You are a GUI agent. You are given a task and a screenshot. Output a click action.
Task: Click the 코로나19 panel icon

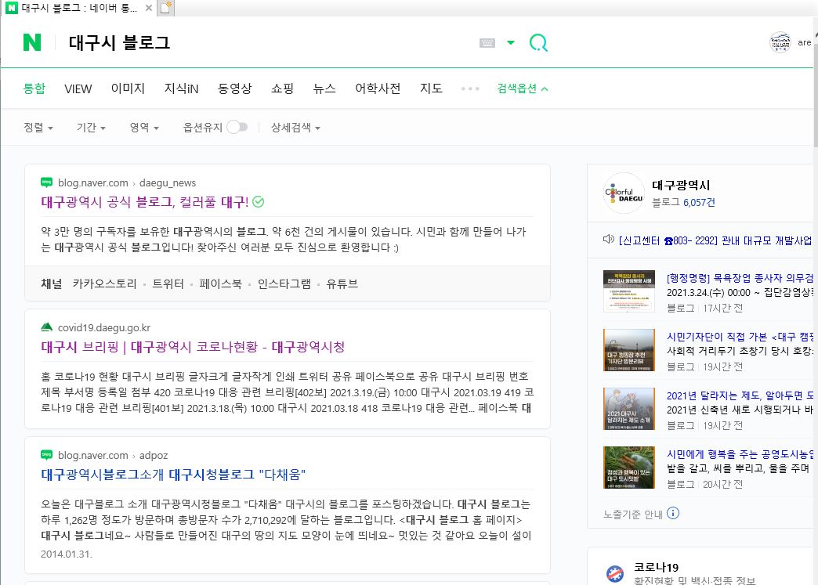[x=615, y=573]
